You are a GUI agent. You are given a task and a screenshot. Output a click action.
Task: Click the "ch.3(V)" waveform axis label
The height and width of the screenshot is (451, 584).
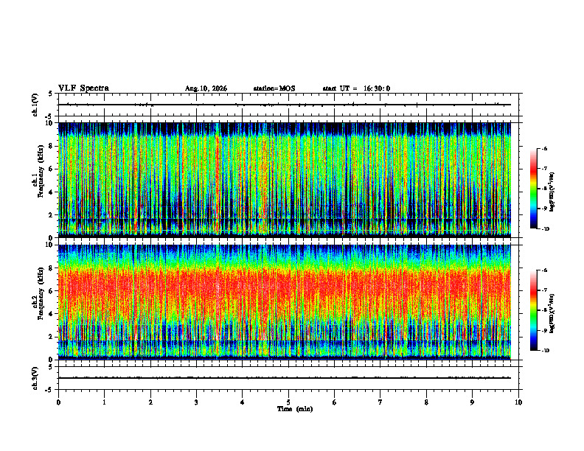pyautogui.click(x=35, y=378)
